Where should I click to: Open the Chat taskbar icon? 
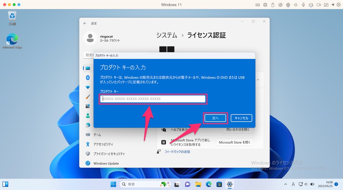(x=188, y=184)
